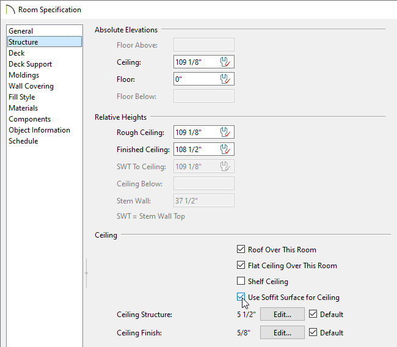This screenshot has height=347, width=397.
Task: Open the Materials panel
Action: [x=45, y=108]
